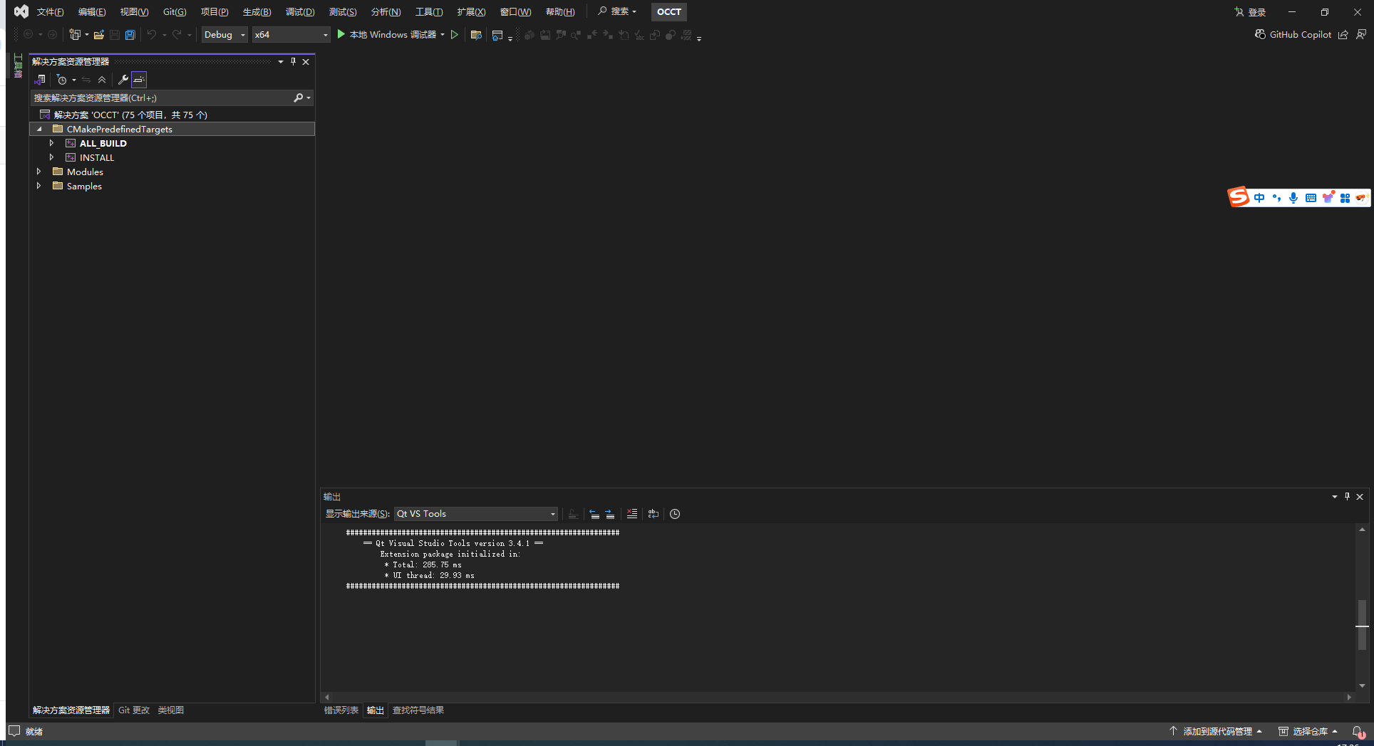Click the green Start Debugging play icon

341,34
